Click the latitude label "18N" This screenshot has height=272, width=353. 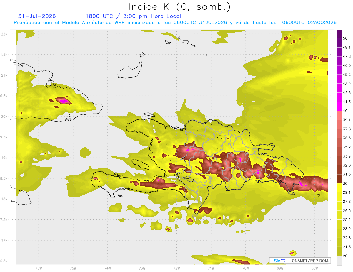(x=5, y=199)
